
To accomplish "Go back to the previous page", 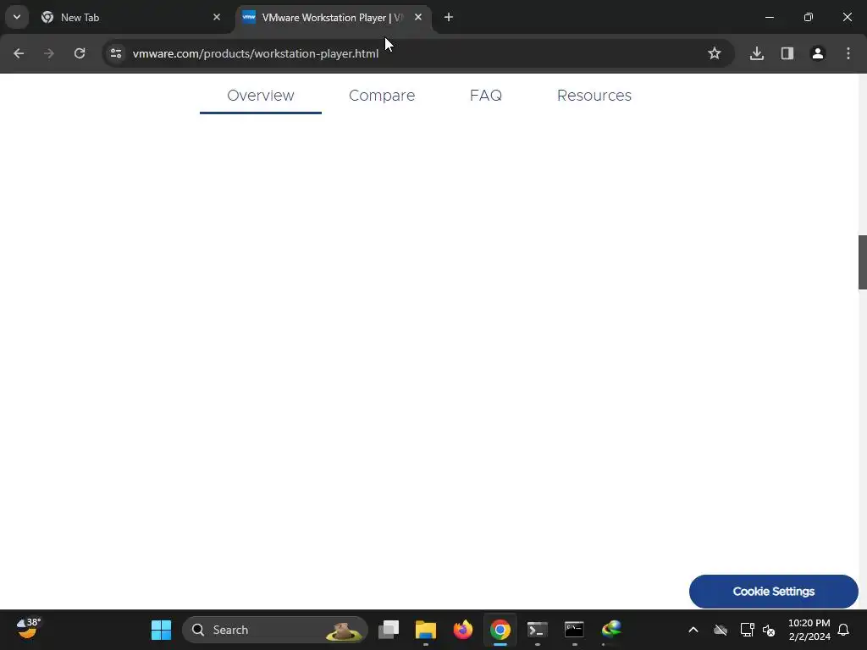I will [x=19, y=53].
